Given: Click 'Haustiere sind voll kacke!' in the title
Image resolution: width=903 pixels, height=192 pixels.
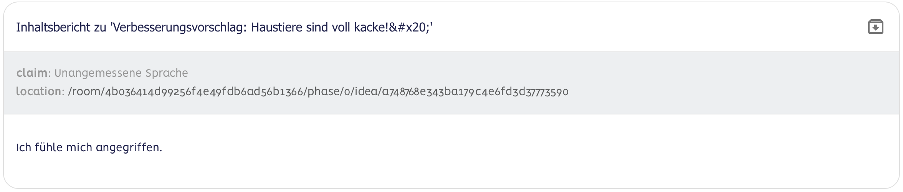Looking at the screenshot, I should [x=319, y=28].
